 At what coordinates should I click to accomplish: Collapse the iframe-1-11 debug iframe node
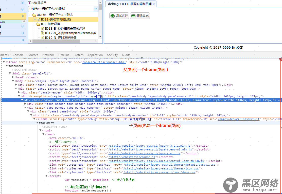[x=34, y=119]
